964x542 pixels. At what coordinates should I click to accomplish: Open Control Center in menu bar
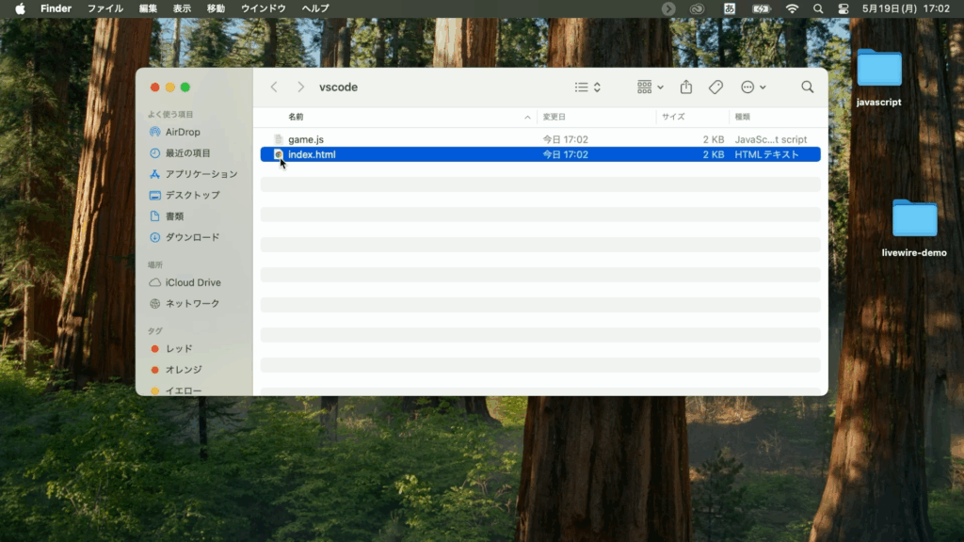tap(843, 8)
